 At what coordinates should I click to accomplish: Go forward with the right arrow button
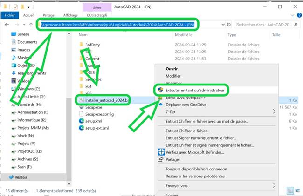17,25
